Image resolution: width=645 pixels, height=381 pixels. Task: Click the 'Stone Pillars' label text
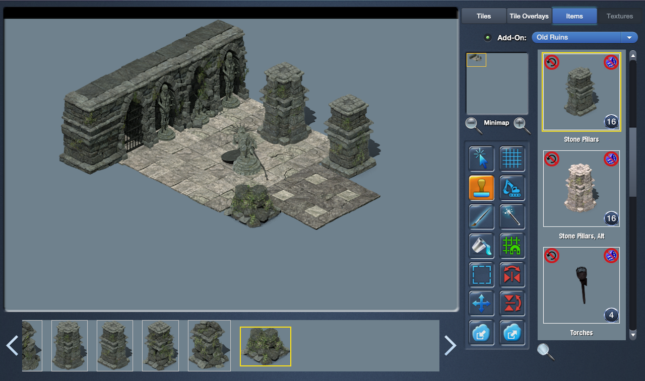(582, 139)
